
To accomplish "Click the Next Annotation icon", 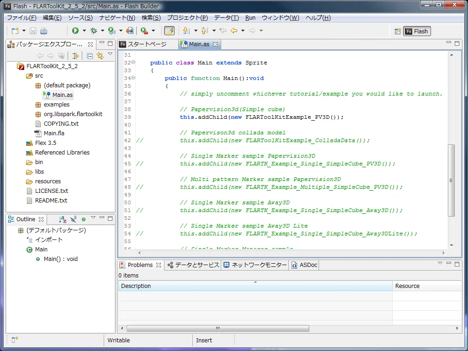I will (x=186, y=31).
